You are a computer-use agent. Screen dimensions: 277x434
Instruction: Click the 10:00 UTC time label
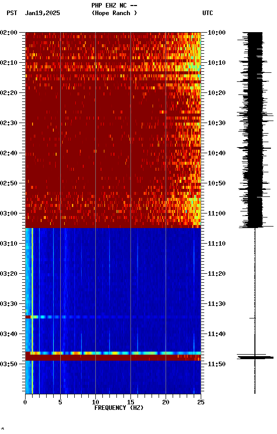pos(217,33)
